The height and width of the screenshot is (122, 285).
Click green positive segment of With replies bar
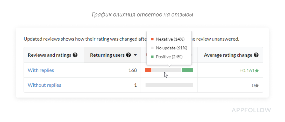(187, 70)
